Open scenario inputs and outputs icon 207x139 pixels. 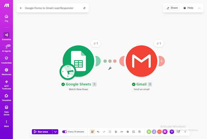pyautogui.click(x=122, y=132)
